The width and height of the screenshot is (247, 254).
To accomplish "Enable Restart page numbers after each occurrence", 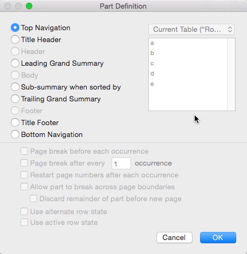I will click(x=24, y=175).
